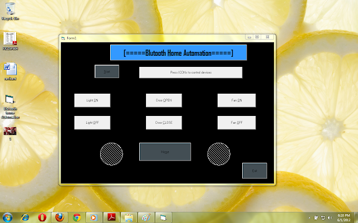Viewport: 358px width, 223px height.
Task: Open the door using Door OPEN
Action: [164, 100]
